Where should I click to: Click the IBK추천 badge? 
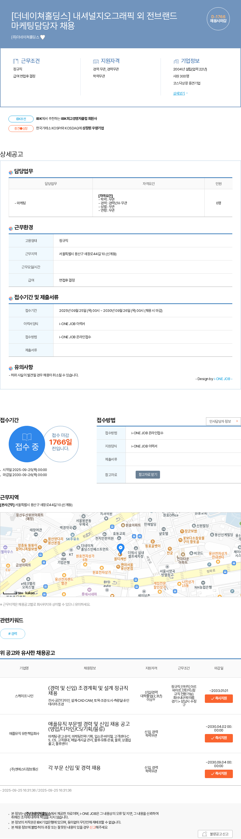pos(21,119)
